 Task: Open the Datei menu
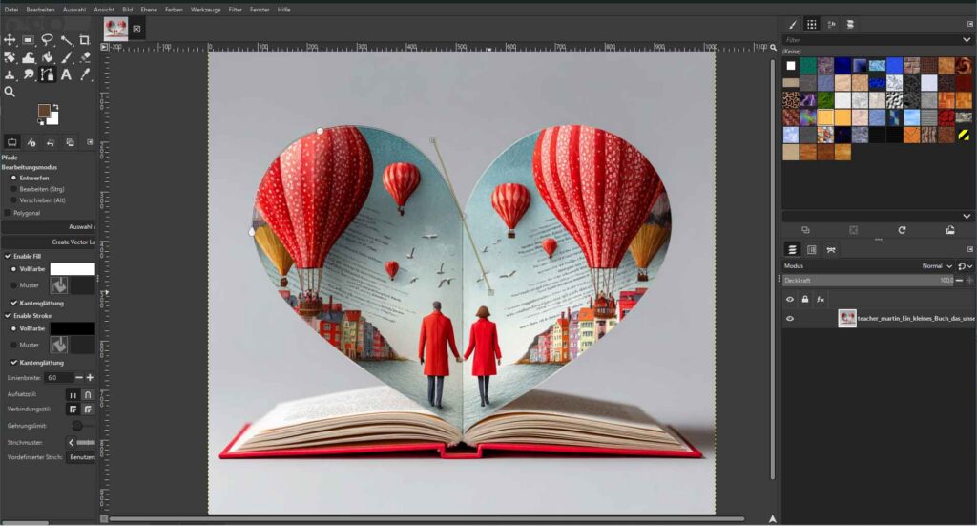click(x=11, y=10)
